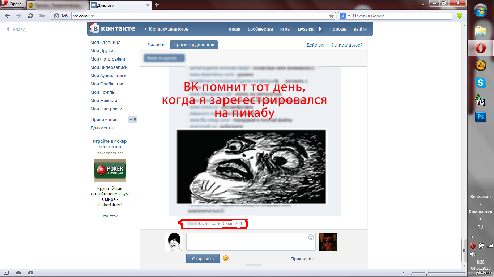The width and height of the screenshot is (494, 277).
Task: Click the Веб site info badge
Action: coord(60,16)
